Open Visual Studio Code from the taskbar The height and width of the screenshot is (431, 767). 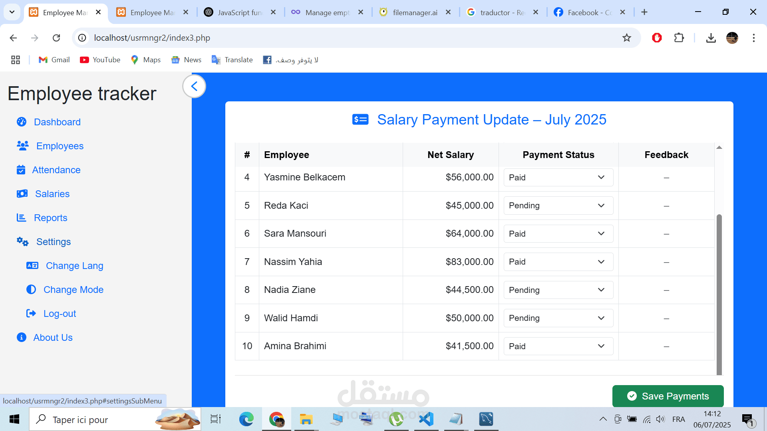[x=426, y=419]
